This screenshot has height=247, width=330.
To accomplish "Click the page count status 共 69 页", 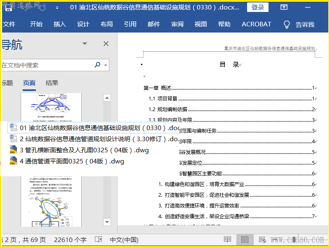I will pos(34,240).
